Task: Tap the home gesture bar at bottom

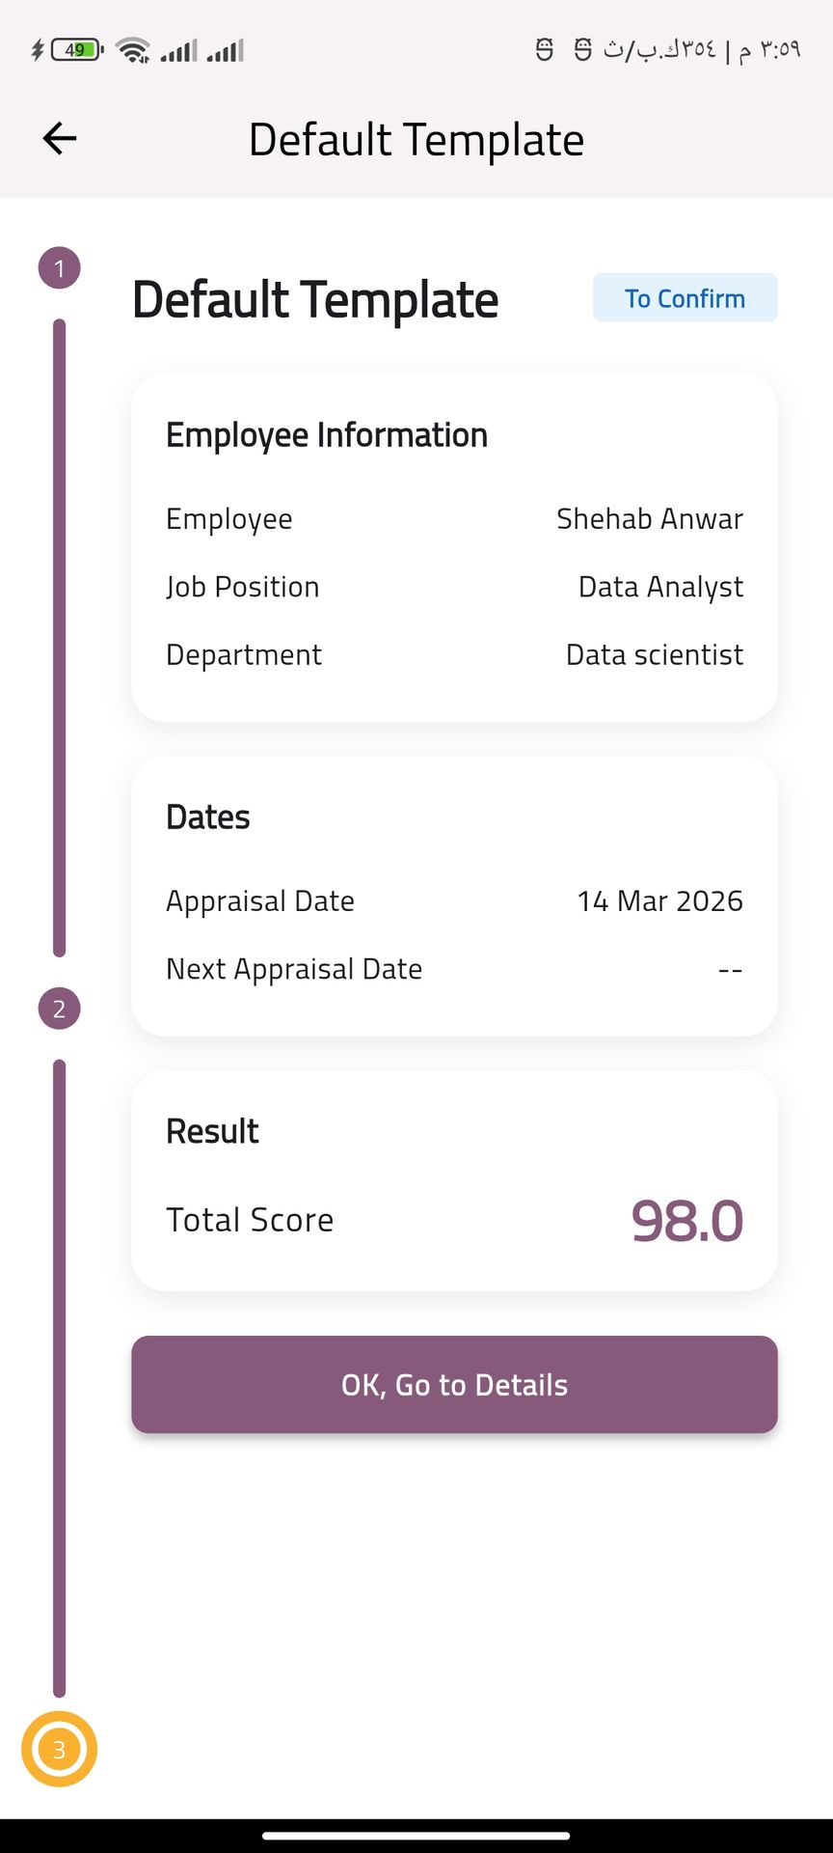Action: pyautogui.click(x=416, y=1836)
